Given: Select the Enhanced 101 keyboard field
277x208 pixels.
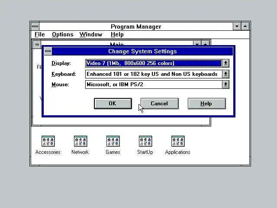Looking at the screenshot, I should tap(154, 74).
